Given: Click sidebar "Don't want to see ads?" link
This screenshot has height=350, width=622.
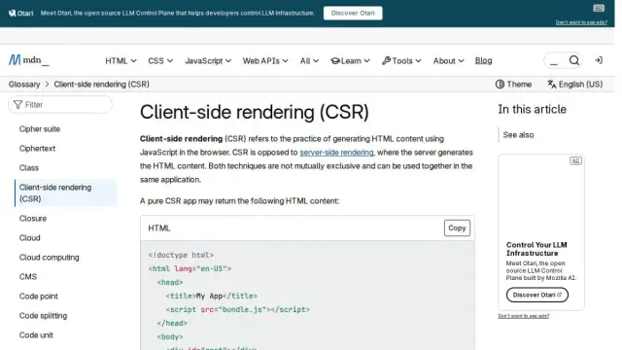Looking at the screenshot, I should 524,316.
